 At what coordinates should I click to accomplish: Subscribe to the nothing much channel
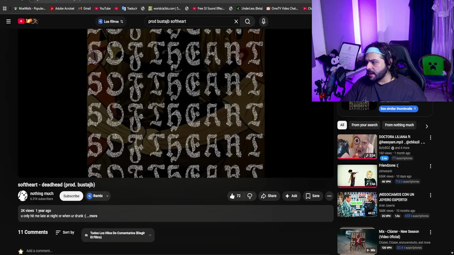click(71, 196)
